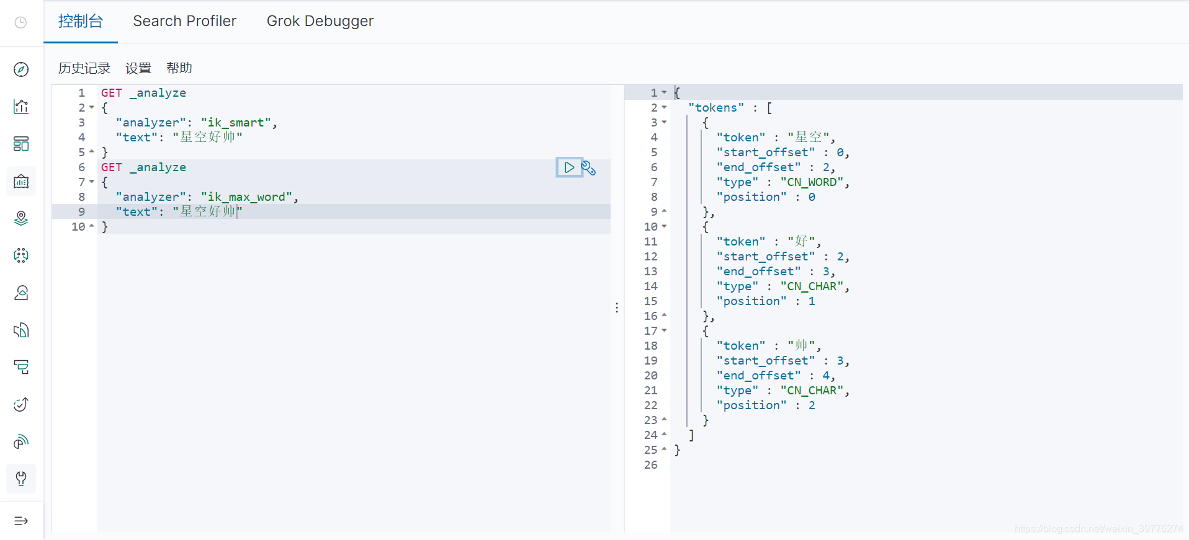Open request options wrench icon
Image resolution: width=1189 pixels, height=540 pixels.
tap(589, 168)
